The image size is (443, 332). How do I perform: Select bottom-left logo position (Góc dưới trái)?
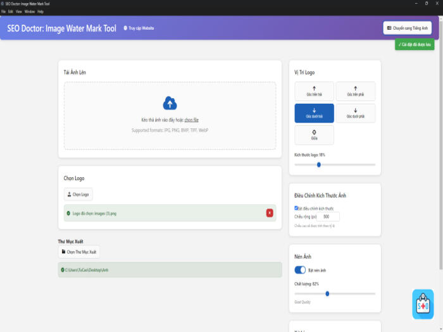click(x=314, y=113)
